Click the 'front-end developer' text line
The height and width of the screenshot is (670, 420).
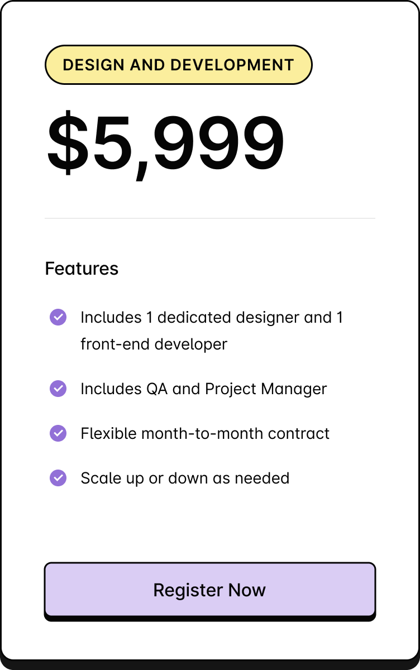coord(154,344)
